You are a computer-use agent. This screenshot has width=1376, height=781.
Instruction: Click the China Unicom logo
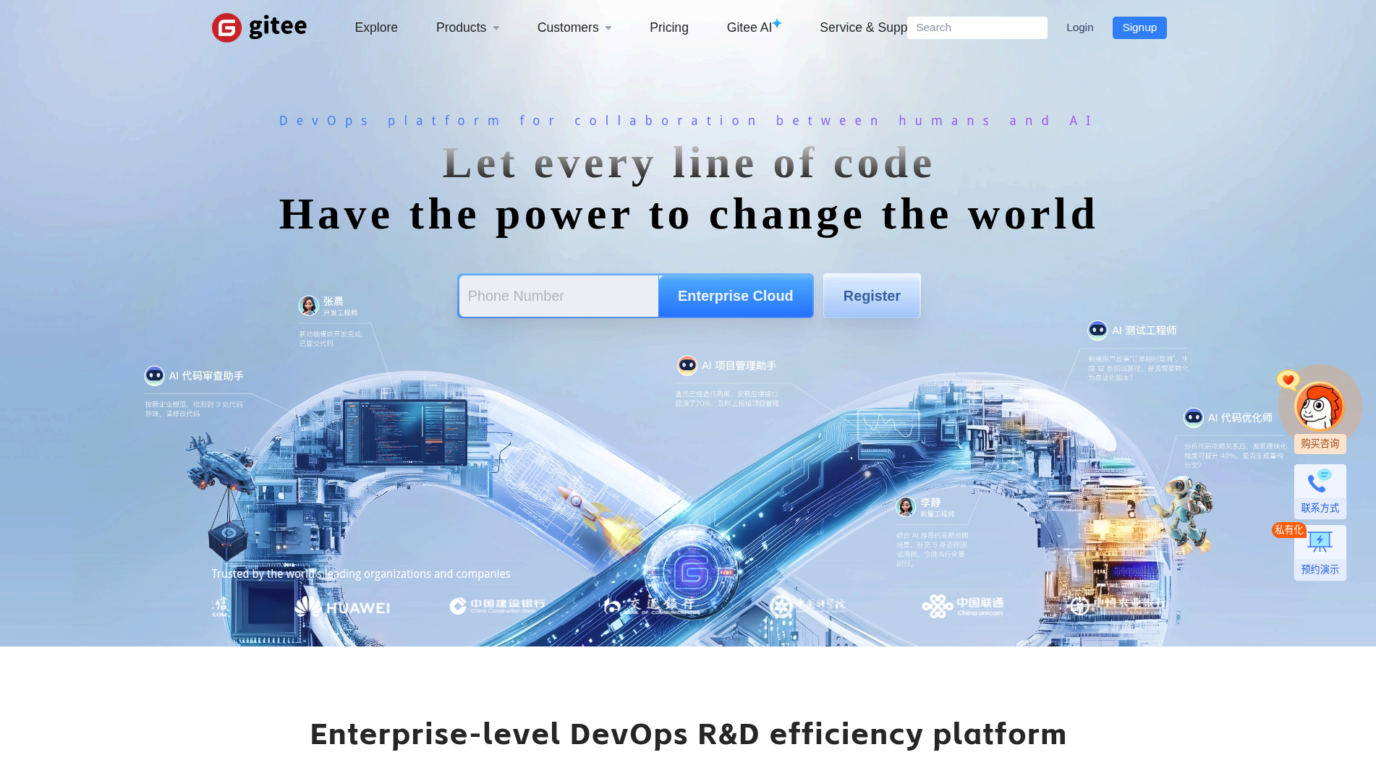pos(963,606)
